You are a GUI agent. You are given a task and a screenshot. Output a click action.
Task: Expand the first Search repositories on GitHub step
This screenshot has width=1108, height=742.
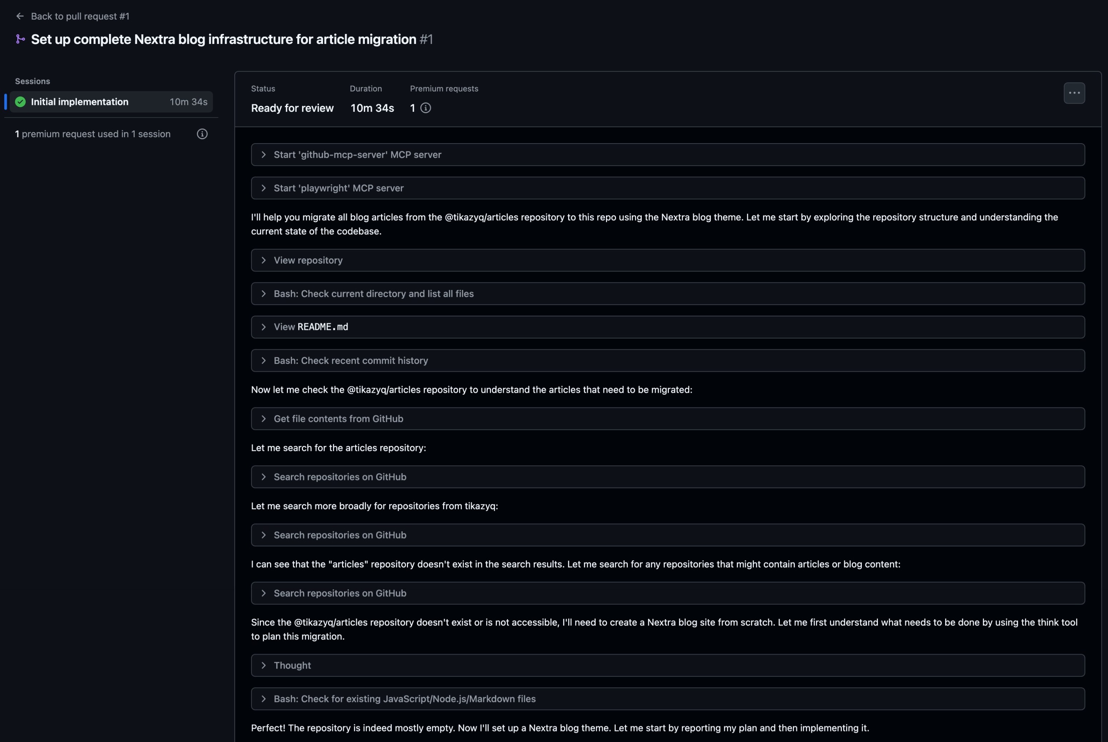(x=668, y=477)
